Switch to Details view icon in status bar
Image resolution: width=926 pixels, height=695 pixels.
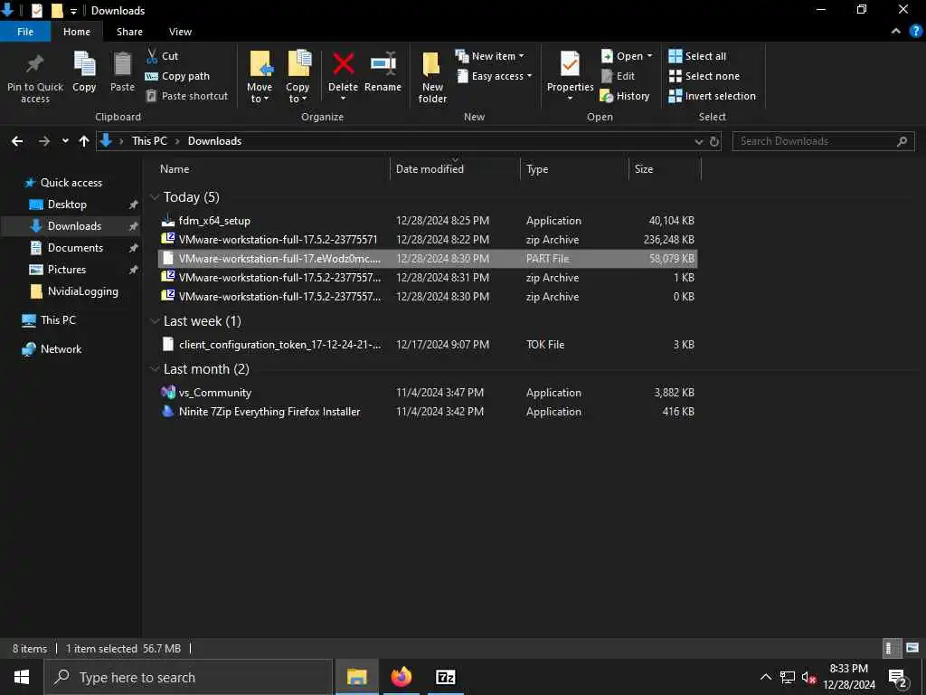[x=891, y=648]
